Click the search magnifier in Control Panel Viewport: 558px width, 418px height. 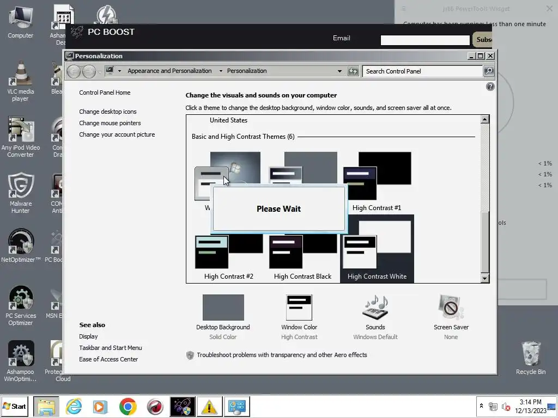tap(489, 71)
